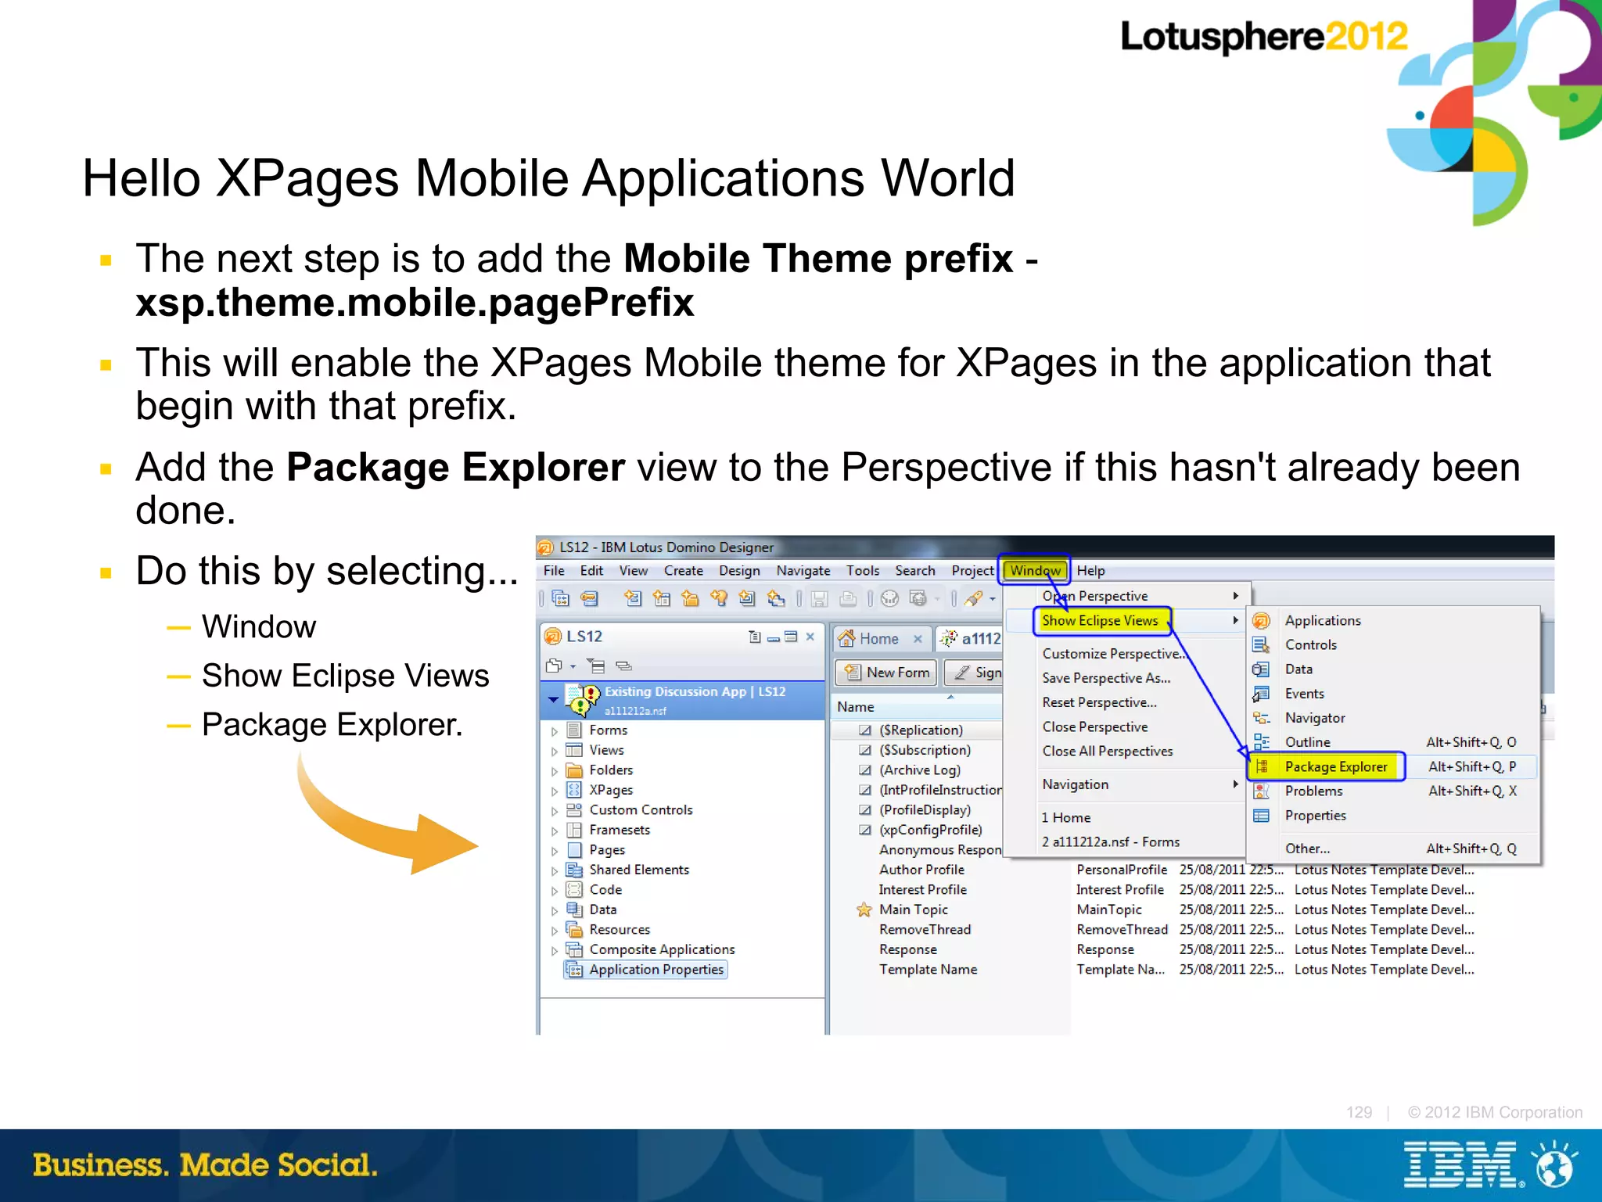Viewport: 1602px width, 1202px height.
Task: Choose Outline view entry
Action: pyautogui.click(x=1393, y=741)
